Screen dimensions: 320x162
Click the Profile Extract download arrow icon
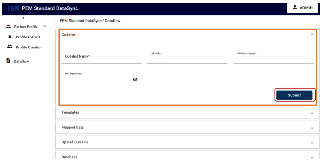[x=10, y=37]
